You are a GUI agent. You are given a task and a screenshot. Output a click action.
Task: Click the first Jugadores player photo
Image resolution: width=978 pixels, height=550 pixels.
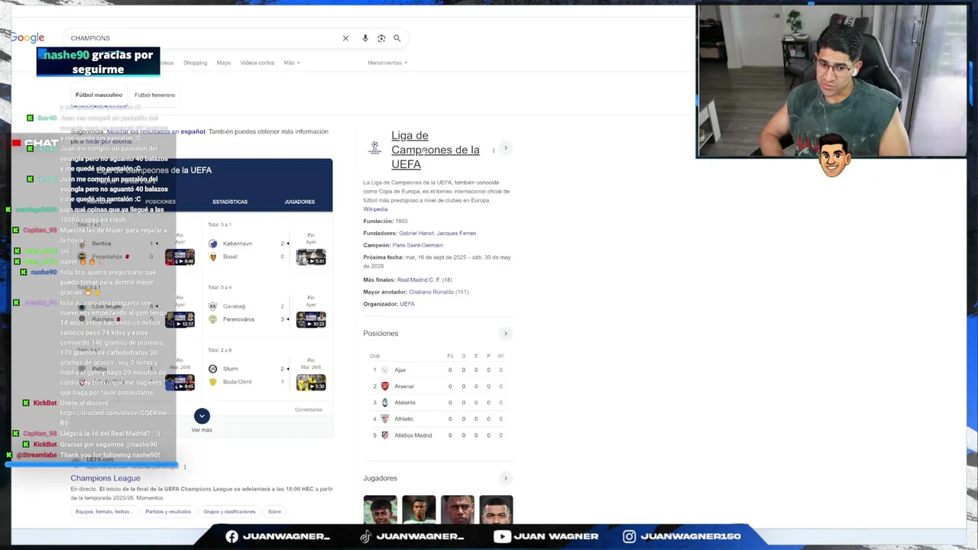(380, 510)
